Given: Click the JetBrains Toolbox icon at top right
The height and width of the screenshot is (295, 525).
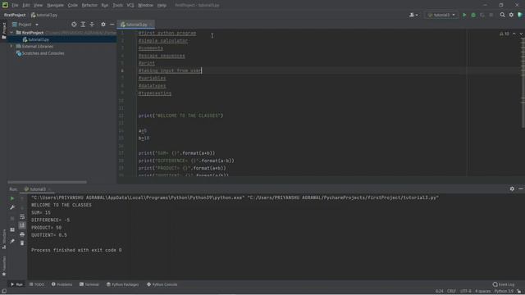Looking at the screenshot, I should 520,15.
